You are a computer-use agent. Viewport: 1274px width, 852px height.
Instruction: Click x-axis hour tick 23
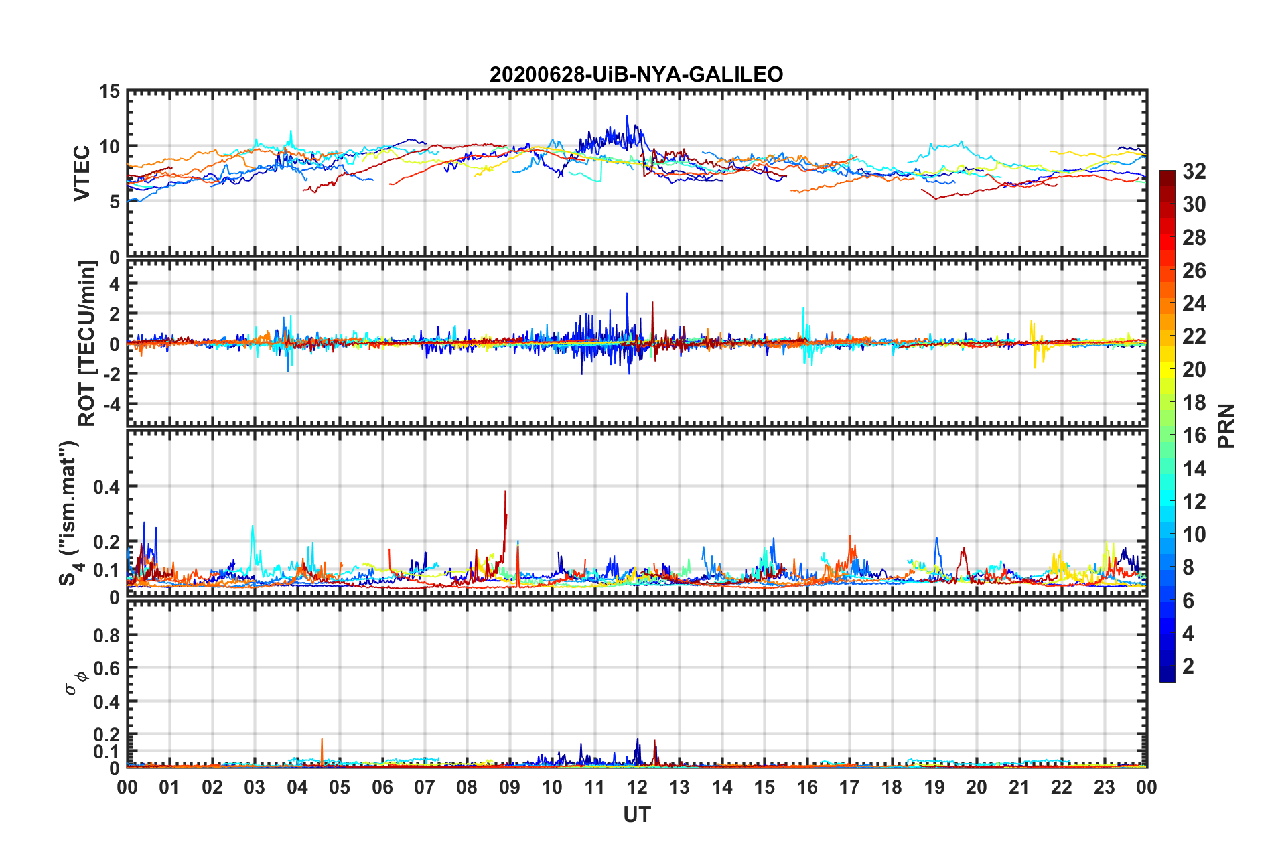pyautogui.click(x=1105, y=787)
